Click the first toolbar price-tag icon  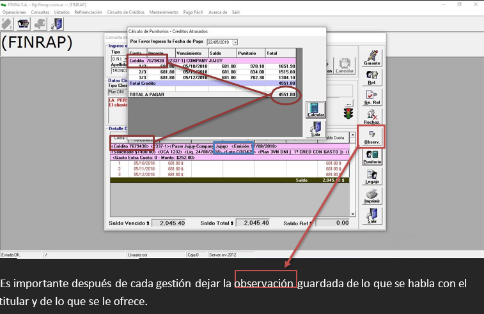click(8, 24)
